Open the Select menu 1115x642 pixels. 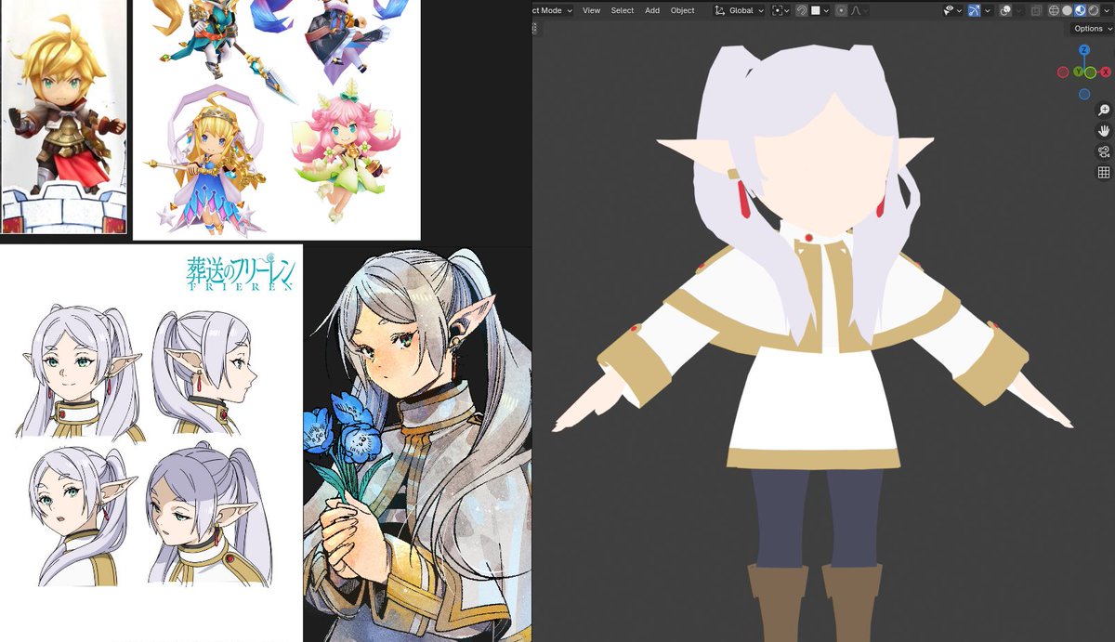(622, 10)
